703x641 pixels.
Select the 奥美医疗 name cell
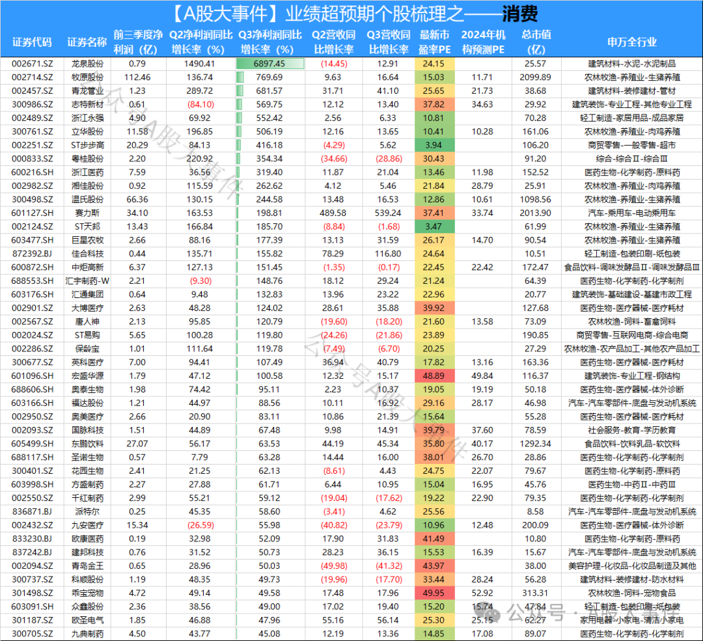pyautogui.click(x=87, y=416)
